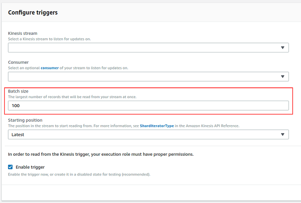Viewport: 301px width, 203px height.
Task: Click the 'Consumer' field label
Action: click(18, 62)
